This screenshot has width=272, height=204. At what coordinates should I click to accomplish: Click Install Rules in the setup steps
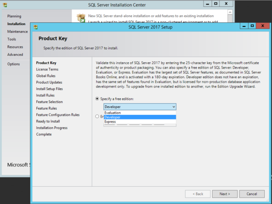pos(45,95)
